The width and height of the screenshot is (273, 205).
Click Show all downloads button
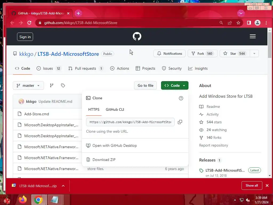point(252,186)
